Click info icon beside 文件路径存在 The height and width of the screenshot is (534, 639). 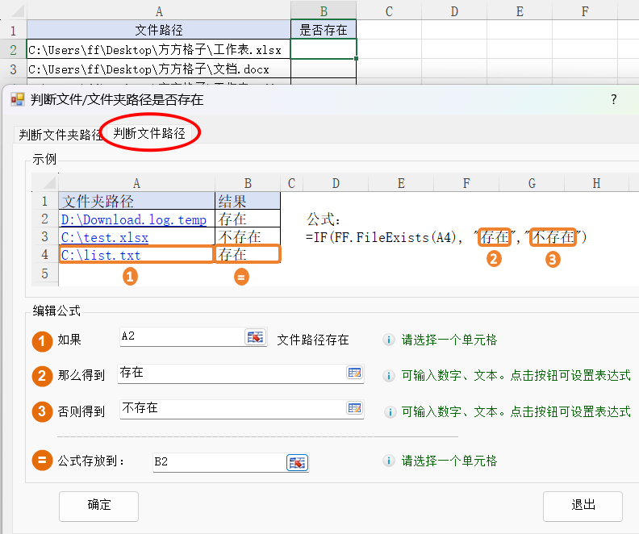pyautogui.click(x=389, y=340)
